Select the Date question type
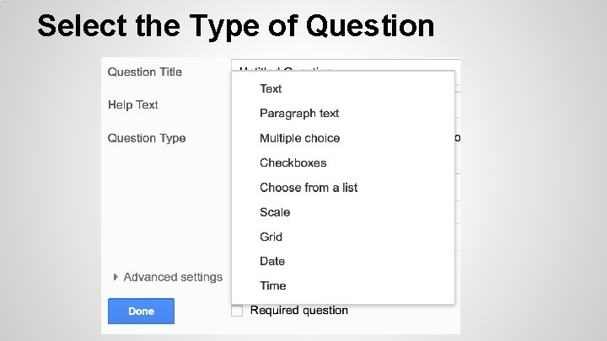This screenshot has width=607, height=341. point(272,261)
